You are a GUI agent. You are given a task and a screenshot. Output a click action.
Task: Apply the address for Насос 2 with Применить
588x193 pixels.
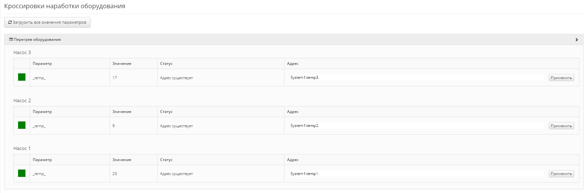[561, 126]
